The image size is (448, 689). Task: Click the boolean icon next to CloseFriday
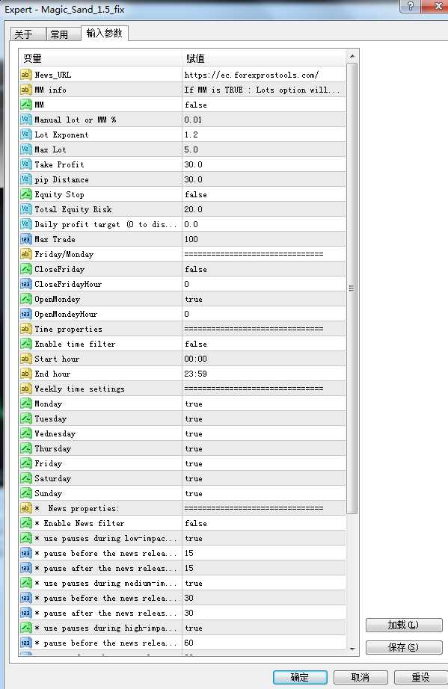pyautogui.click(x=26, y=269)
